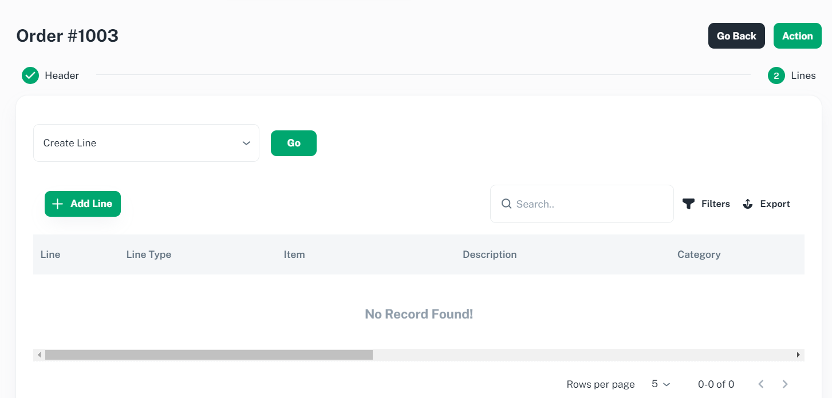Screen dimensions: 832x398
Task: Click the left pagination arrow
Action: 761,384
